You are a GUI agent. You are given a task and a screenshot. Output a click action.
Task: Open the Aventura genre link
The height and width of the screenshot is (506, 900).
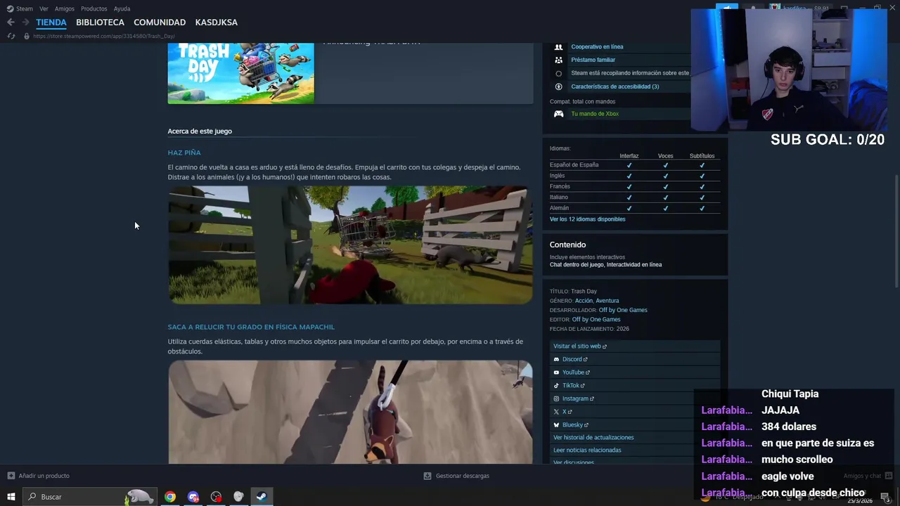(x=607, y=301)
